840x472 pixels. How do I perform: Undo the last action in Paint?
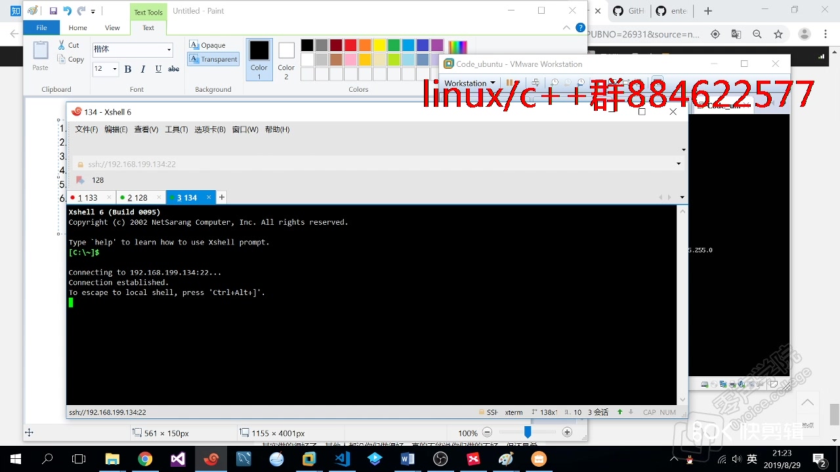[67, 10]
